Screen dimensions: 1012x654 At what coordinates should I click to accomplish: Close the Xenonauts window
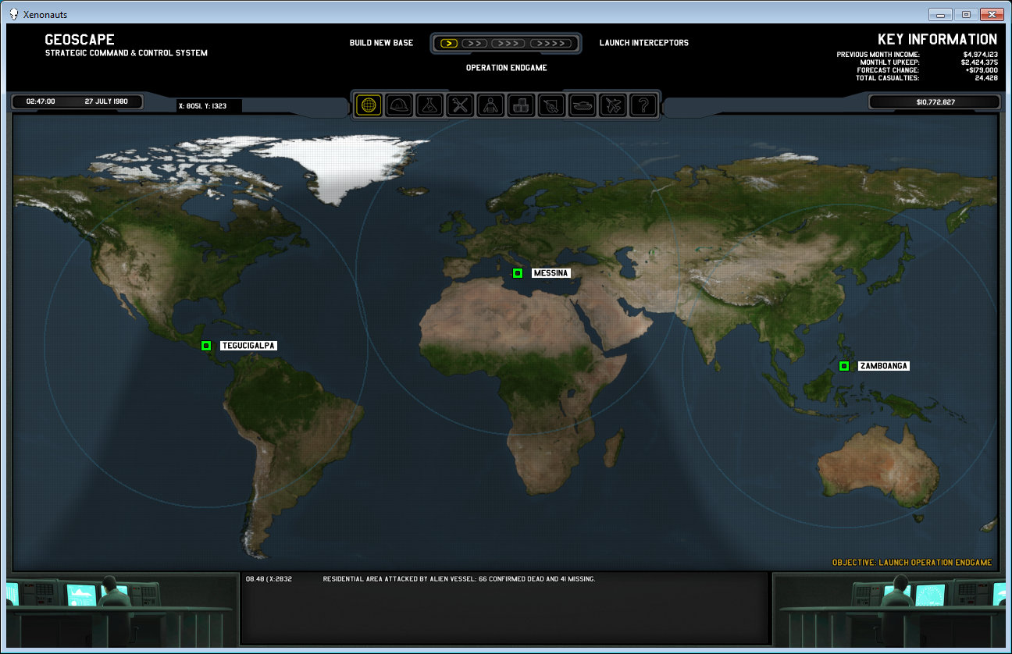pyautogui.click(x=992, y=14)
